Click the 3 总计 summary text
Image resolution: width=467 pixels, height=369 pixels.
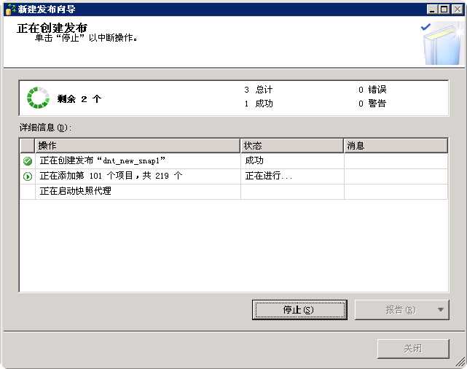258,90
